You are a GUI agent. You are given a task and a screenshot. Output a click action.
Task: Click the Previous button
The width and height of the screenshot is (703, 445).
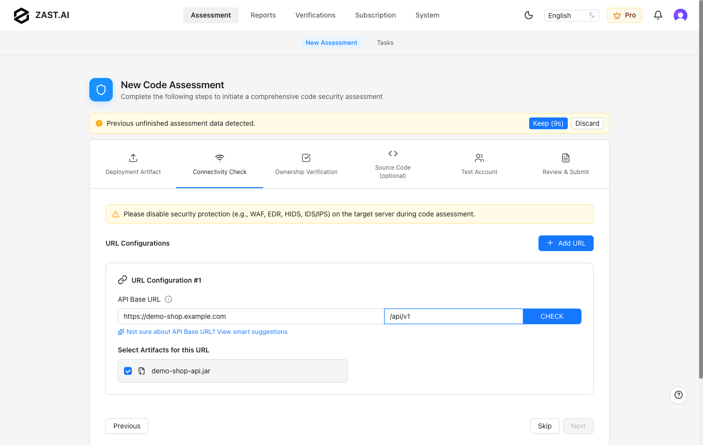tap(127, 426)
